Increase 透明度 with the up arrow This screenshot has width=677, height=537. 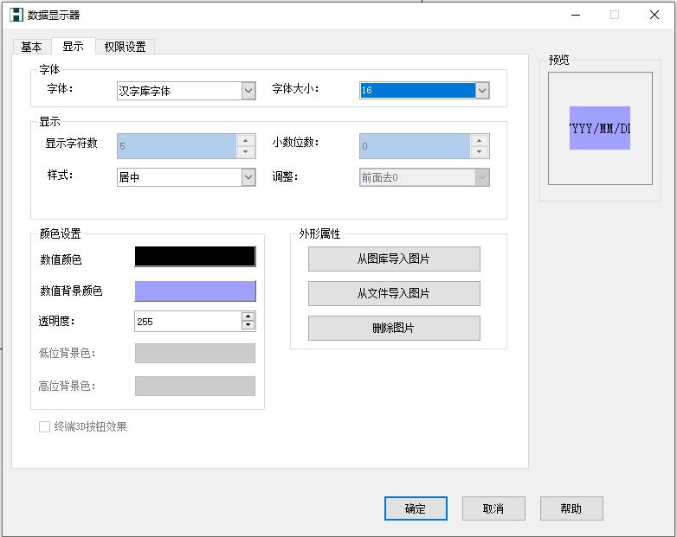point(248,316)
